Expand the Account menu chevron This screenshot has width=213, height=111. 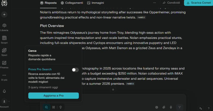tap(9, 101)
